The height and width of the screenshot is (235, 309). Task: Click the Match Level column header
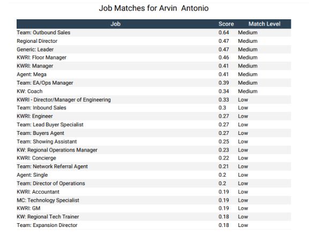pos(264,24)
